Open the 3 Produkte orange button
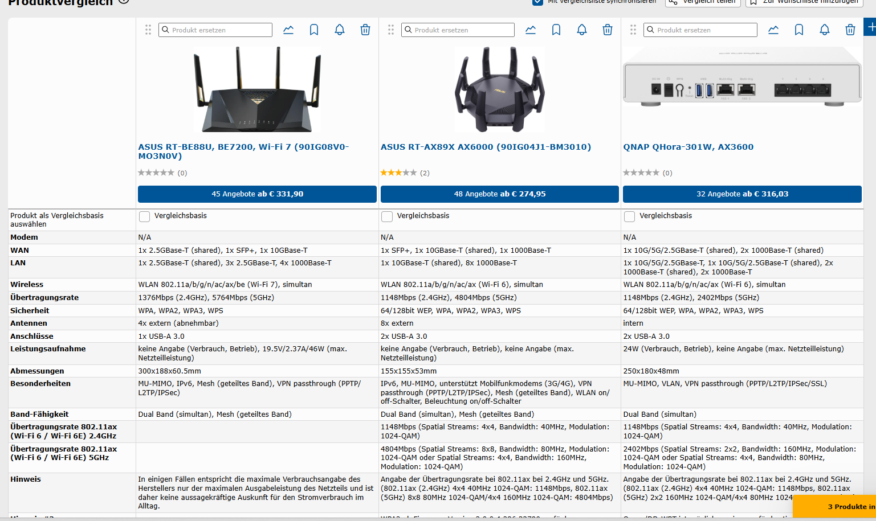Screen dimensions: 876x521 [x=834, y=507]
